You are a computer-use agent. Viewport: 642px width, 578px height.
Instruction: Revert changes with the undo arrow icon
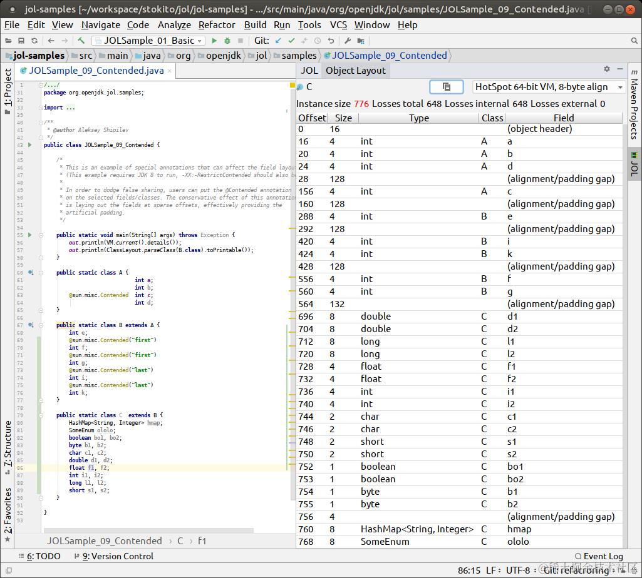[x=331, y=41]
